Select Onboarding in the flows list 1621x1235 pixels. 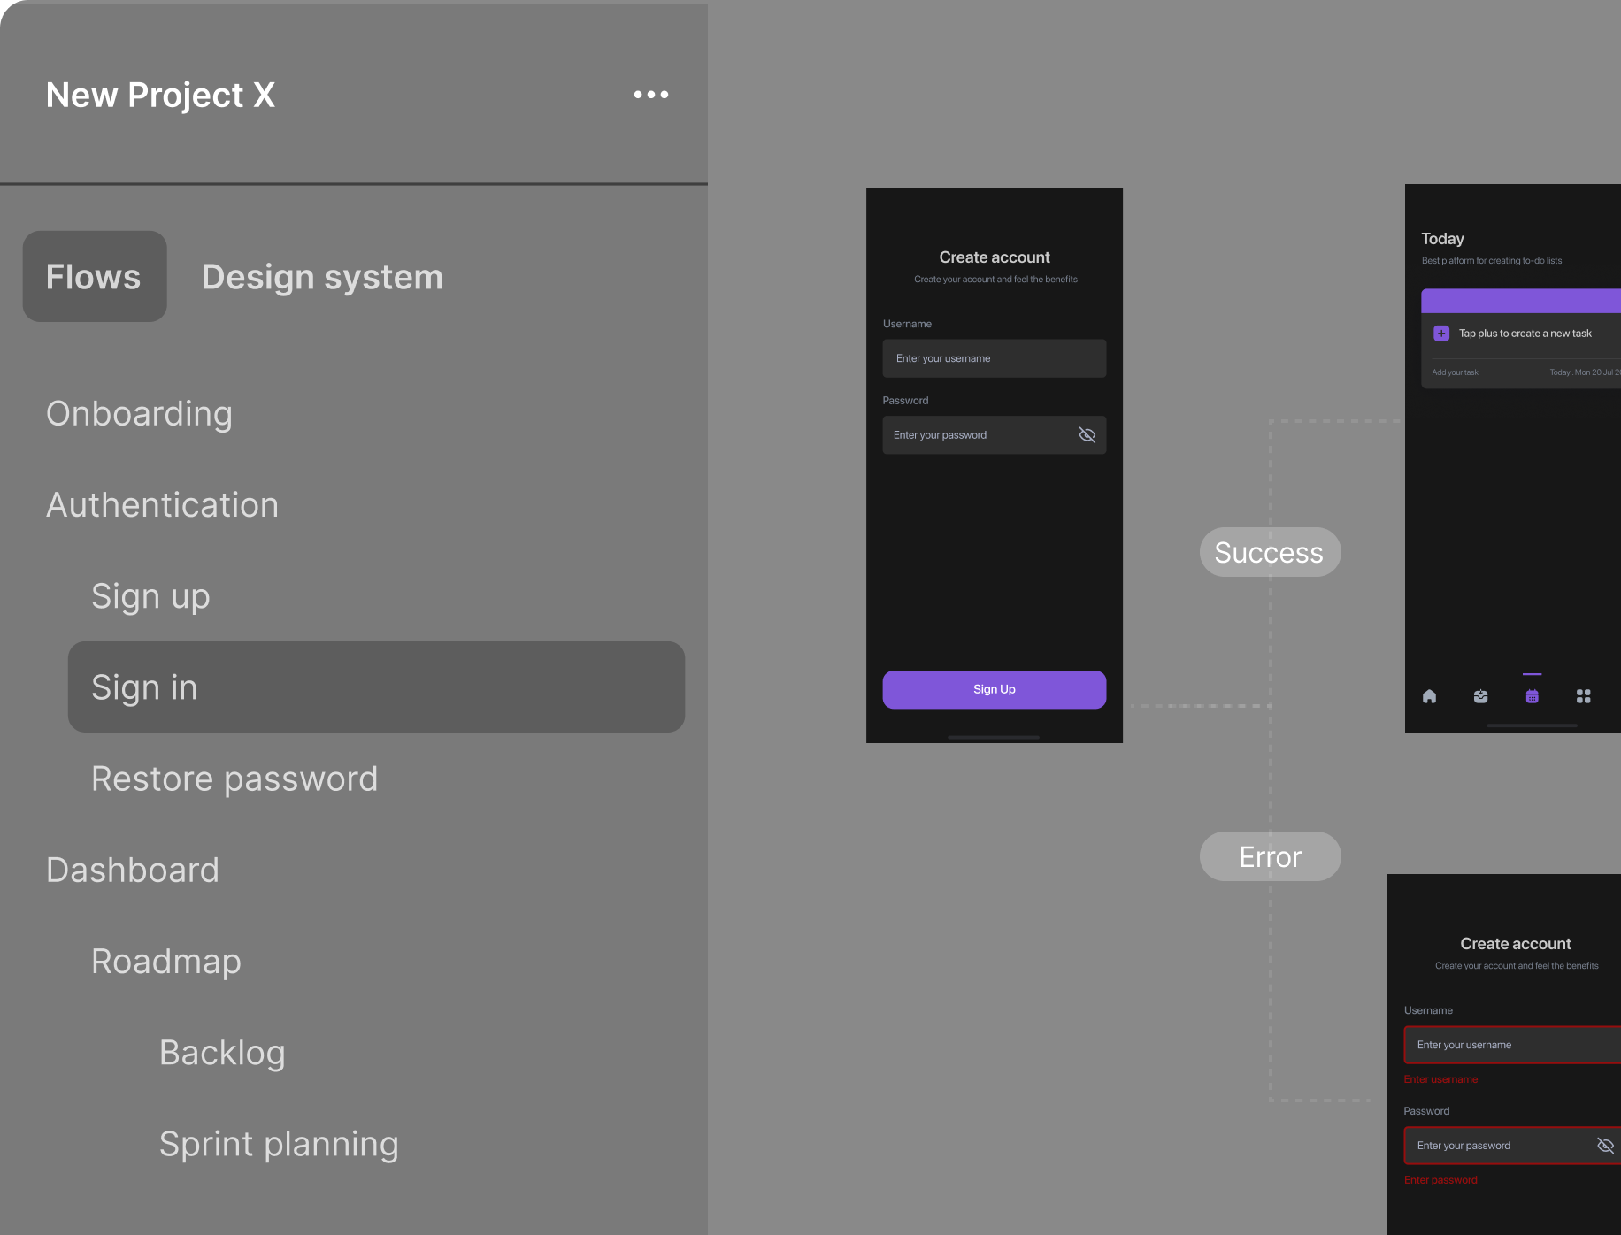(139, 414)
